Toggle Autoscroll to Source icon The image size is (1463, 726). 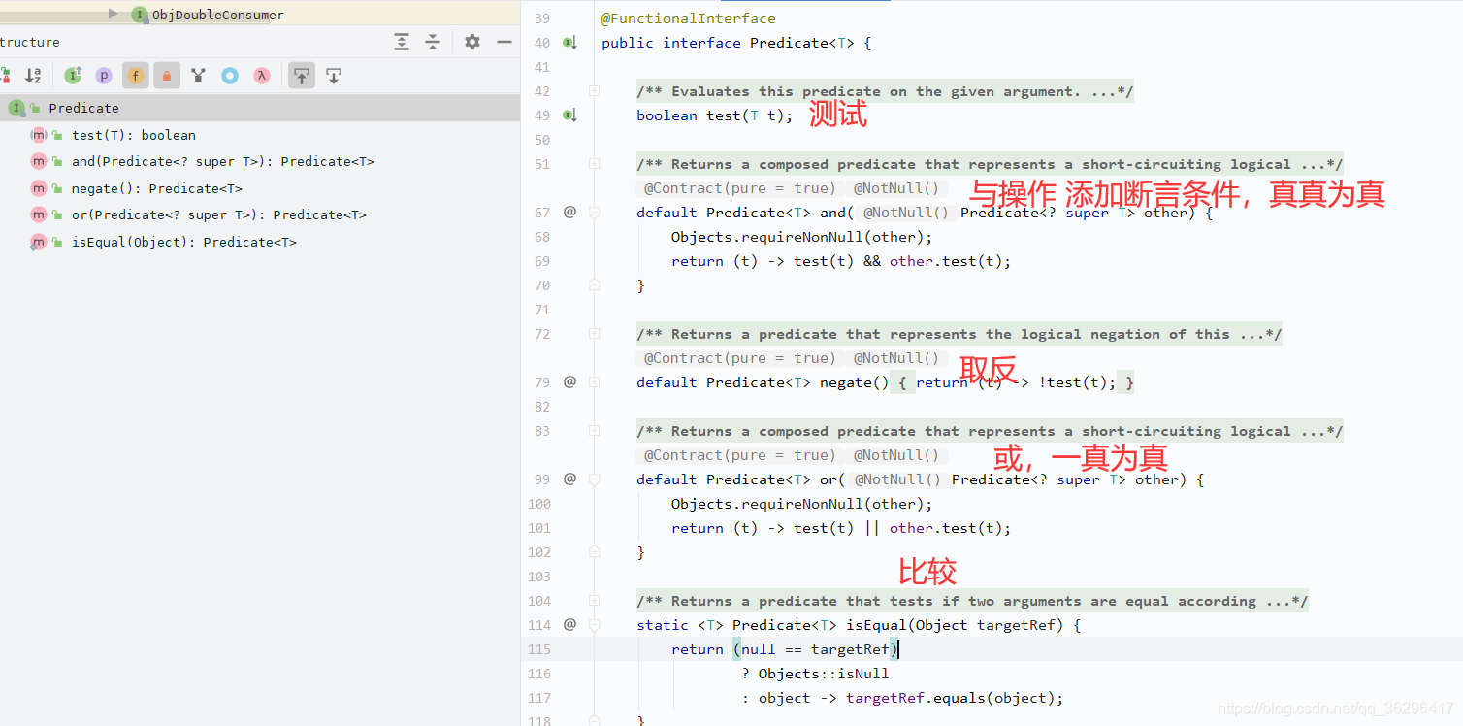click(302, 75)
